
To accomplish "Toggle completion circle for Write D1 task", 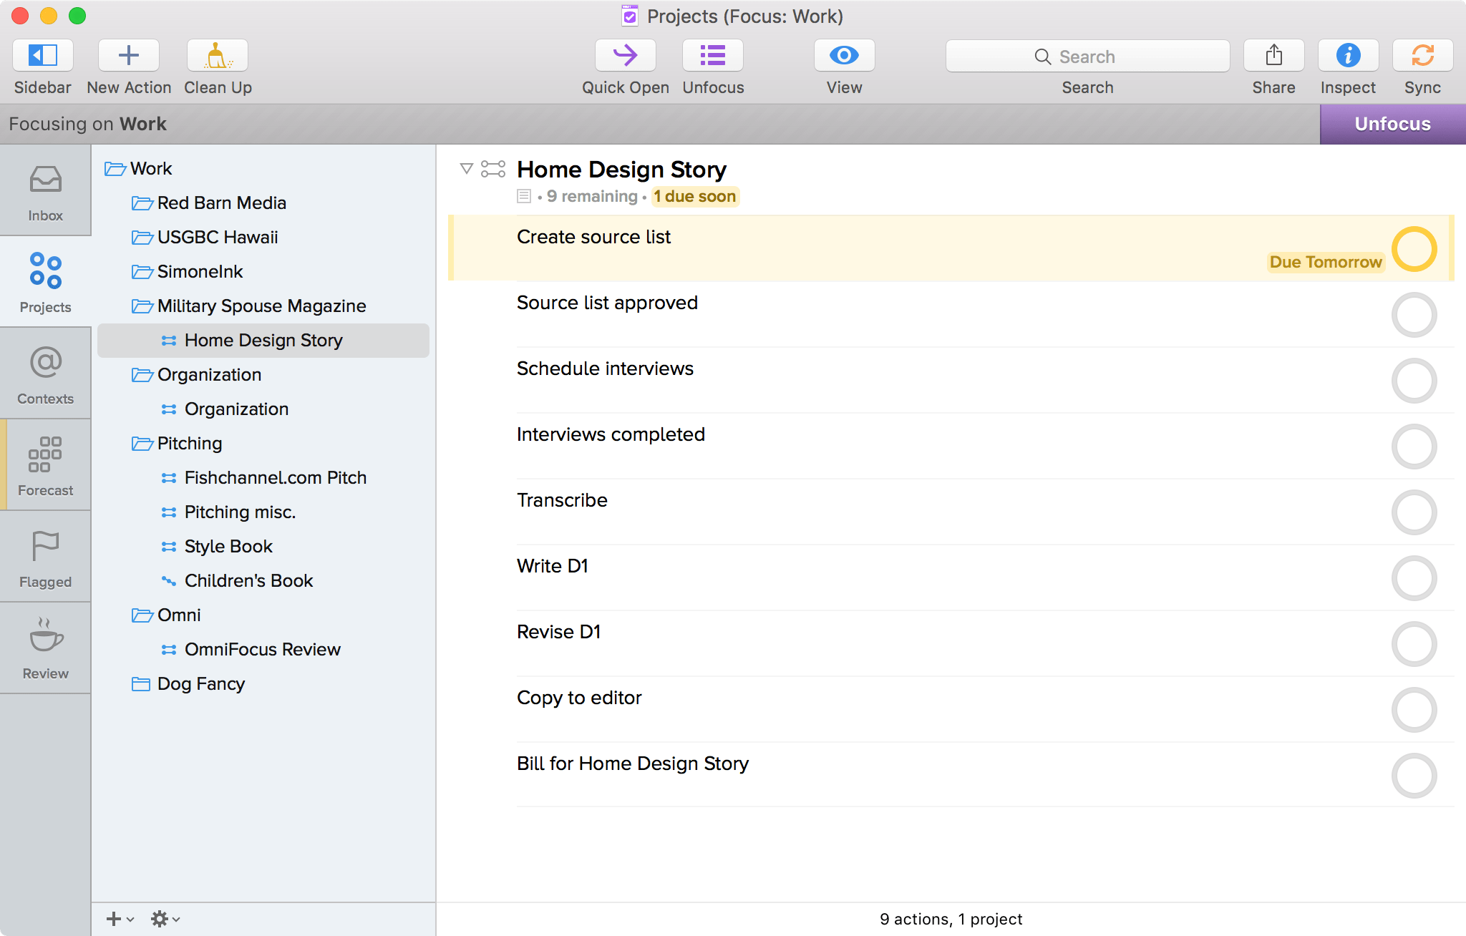I will click(x=1414, y=577).
